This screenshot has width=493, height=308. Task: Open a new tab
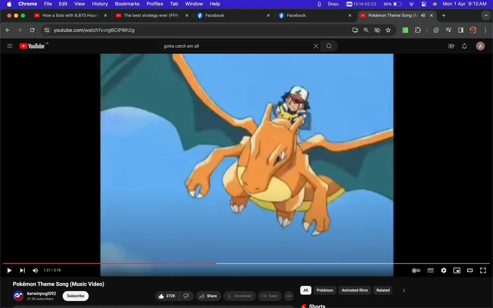[444, 15]
